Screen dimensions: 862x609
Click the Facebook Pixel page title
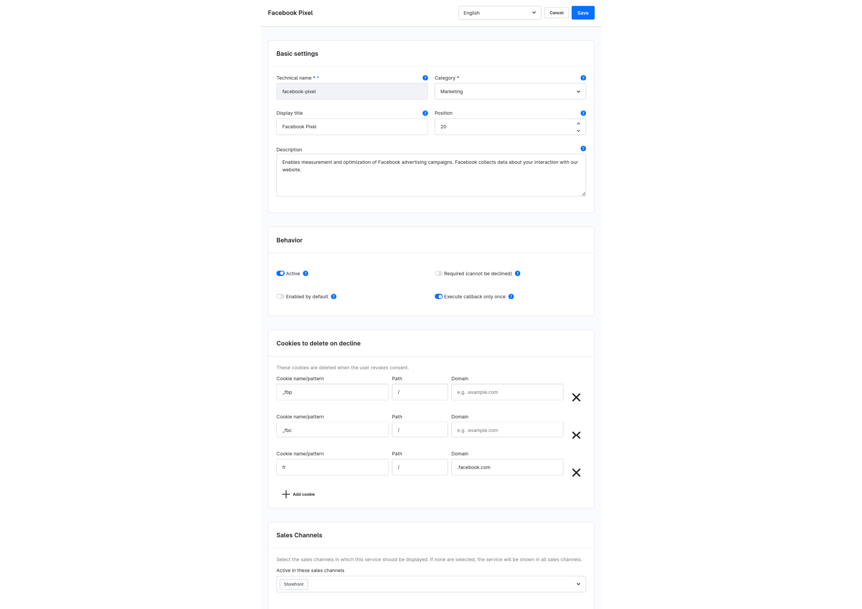click(x=290, y=13)
